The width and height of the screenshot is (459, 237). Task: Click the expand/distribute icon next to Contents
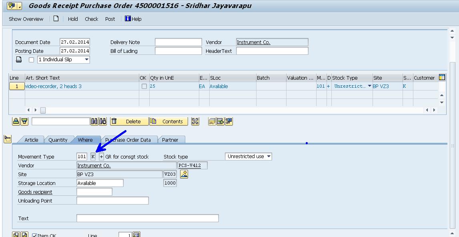[195, 121]
